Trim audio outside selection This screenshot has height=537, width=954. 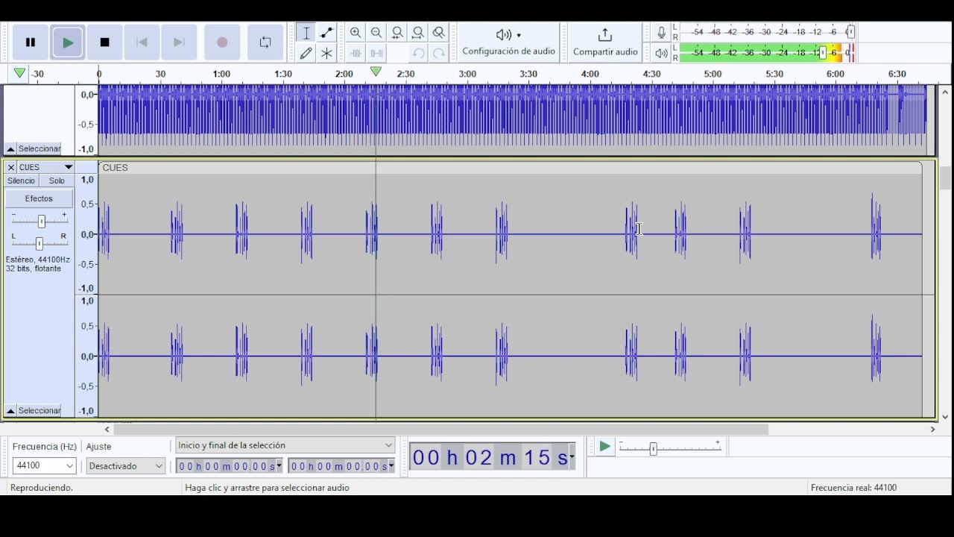point(356,53)
